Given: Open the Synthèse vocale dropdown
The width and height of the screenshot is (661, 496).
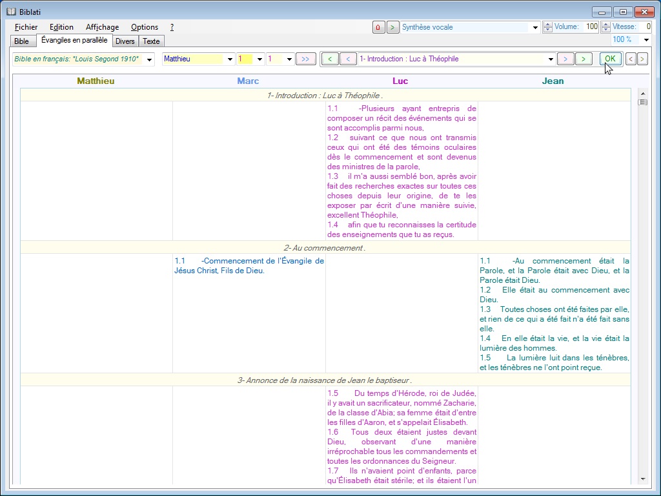Looking at the screenshot, I should (x=535, y=28).
